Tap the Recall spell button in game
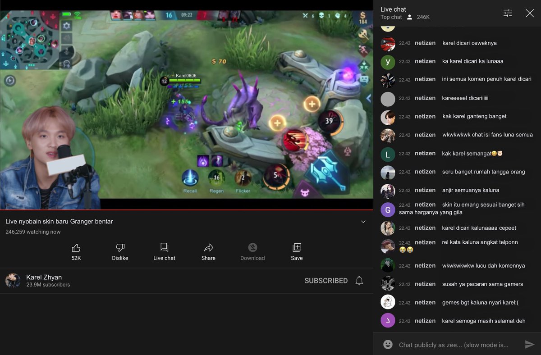541x355 pixels. click(190, 178)
